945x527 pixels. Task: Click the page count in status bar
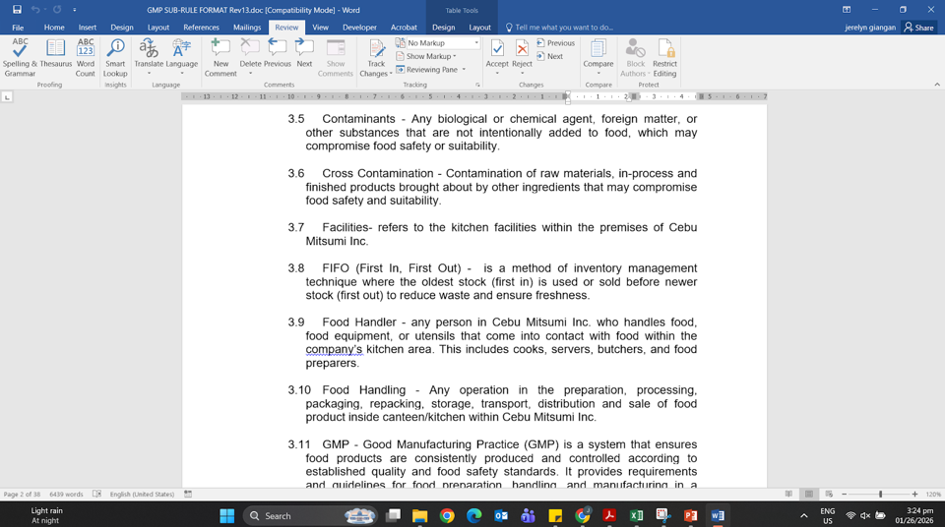click(x=22, y=495)
